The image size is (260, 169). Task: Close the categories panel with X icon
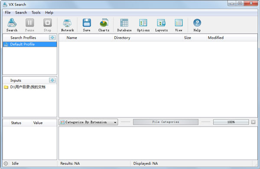tap(253, 122)
